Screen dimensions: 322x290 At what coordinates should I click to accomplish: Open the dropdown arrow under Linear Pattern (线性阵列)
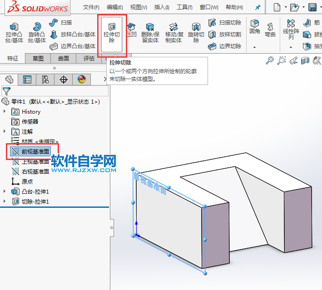tap(291, 47)
